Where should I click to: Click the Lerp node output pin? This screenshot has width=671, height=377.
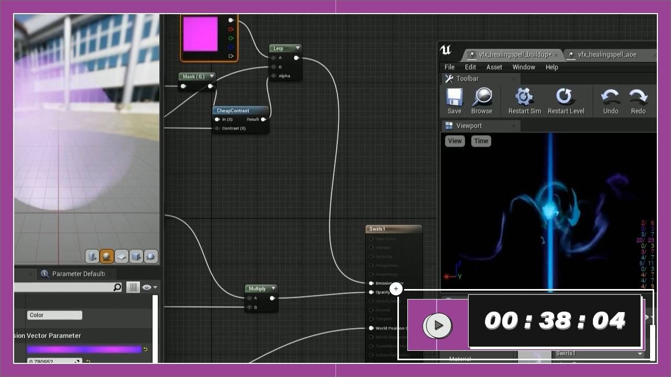click(296, 58)
